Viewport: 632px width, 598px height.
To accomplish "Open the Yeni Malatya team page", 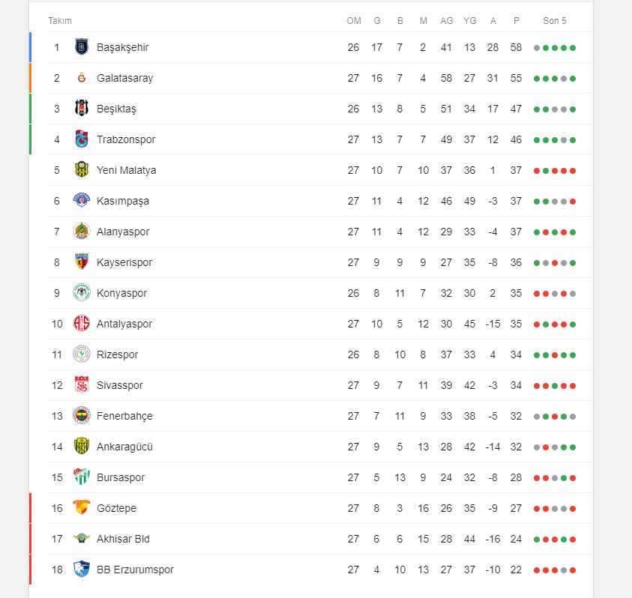I will pos(126,170).
